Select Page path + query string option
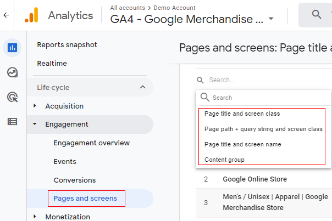Viewport: 332px width, 221px height. pyautogui.click(x=263, y=129)
